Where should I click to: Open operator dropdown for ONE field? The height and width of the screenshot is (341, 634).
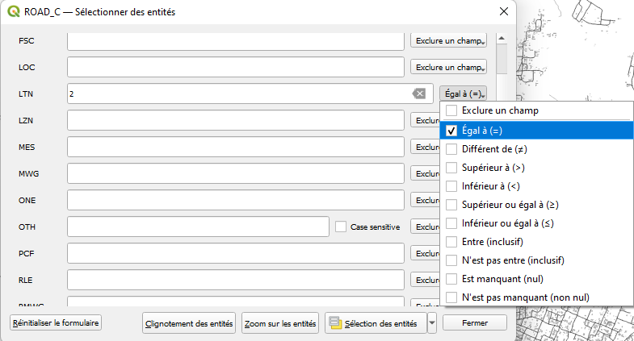click(x=426, y=201)
